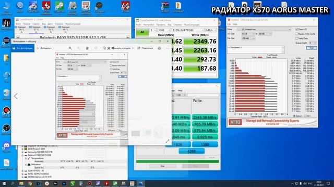
Task: Click the taskbar search icon
Action: coord(13,183)
